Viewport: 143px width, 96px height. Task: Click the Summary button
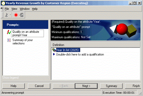(111, 86)
